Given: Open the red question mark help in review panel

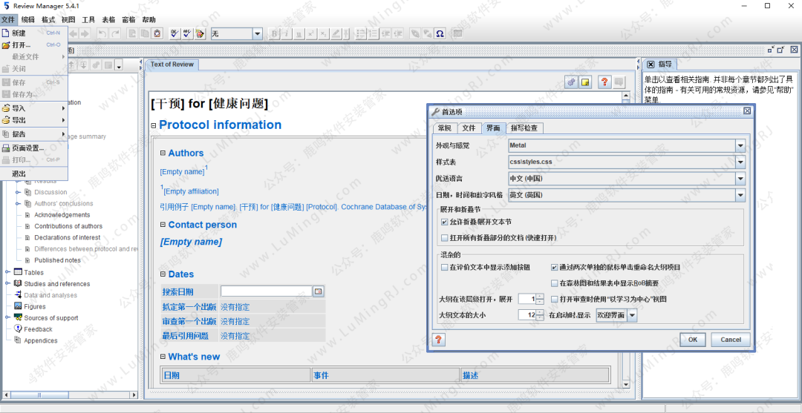Looking at the screenshot, I should pyautogui.click(x=604, y=82).
